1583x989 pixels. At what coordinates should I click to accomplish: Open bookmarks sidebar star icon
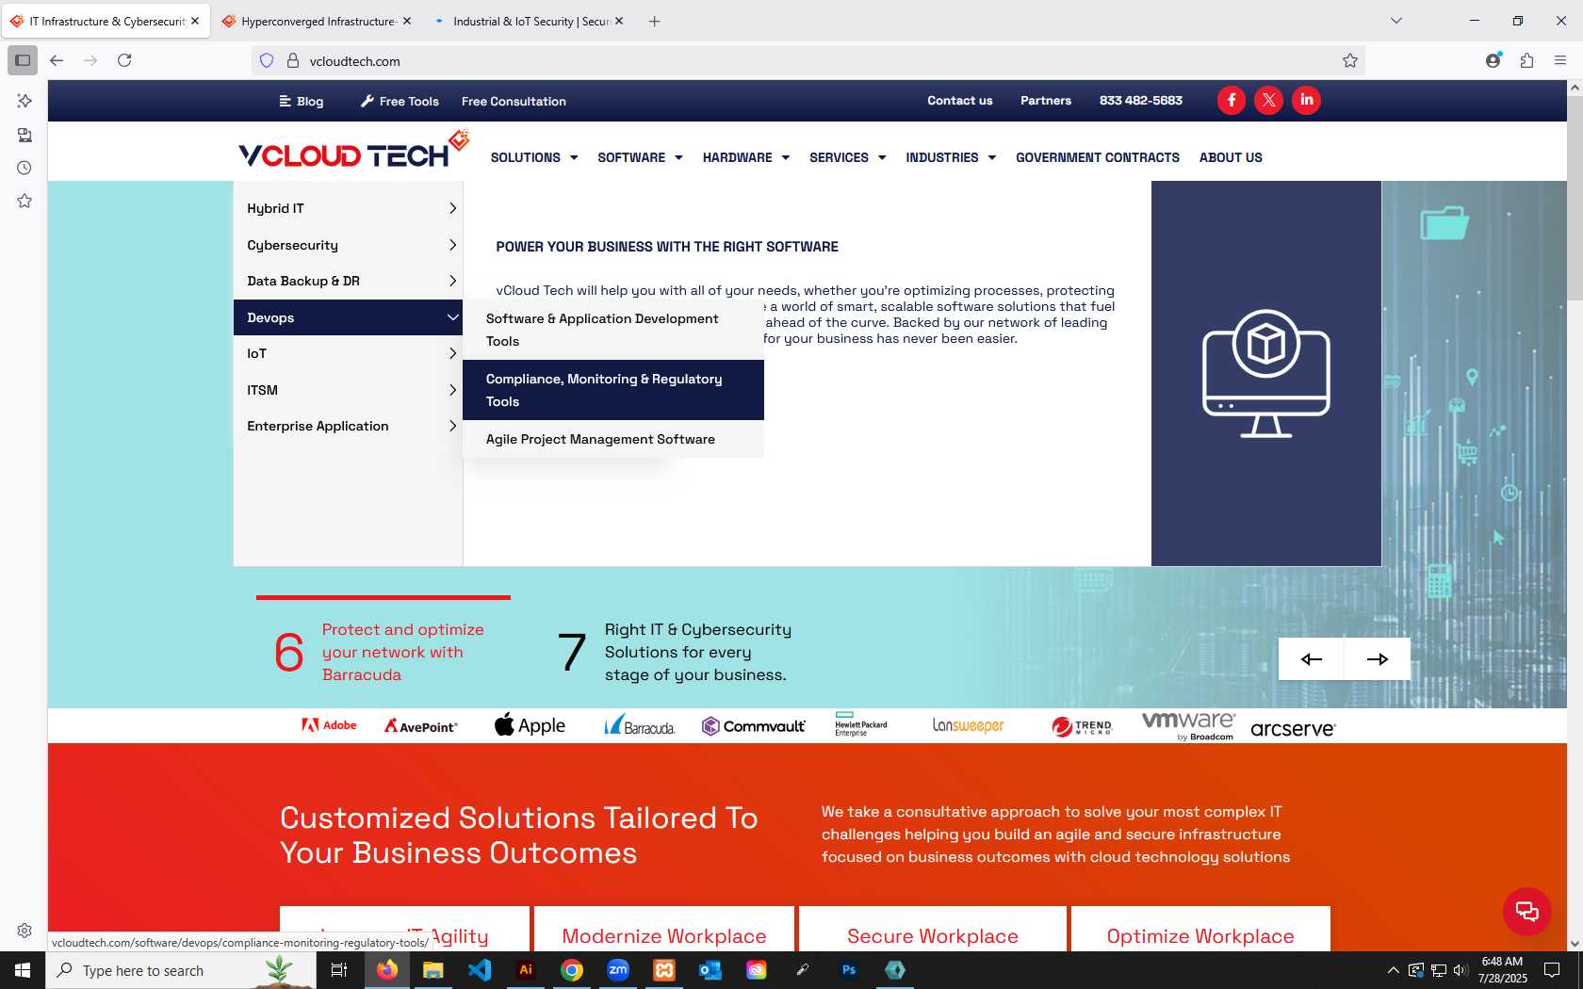pyautogui.click(x=24, y=201)
